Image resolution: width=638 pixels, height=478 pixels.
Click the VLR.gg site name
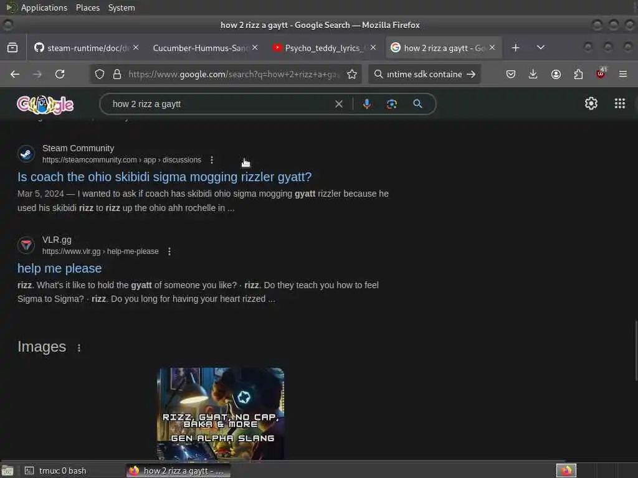click(x=57, y=240)
